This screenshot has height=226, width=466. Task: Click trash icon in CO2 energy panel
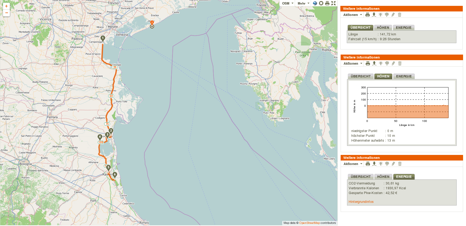click(400, 164)
